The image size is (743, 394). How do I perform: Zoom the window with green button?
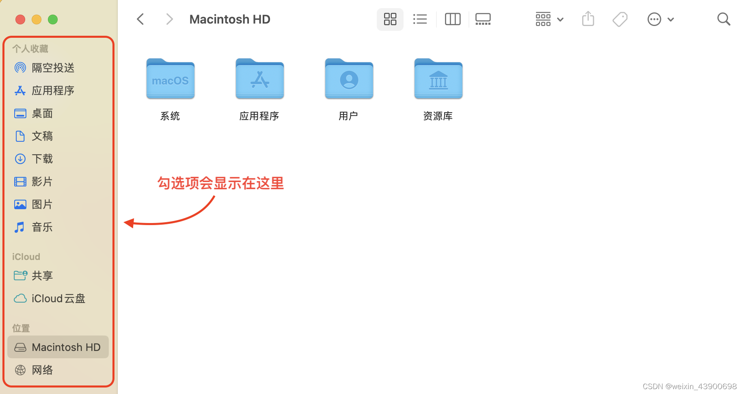(53, 19)
